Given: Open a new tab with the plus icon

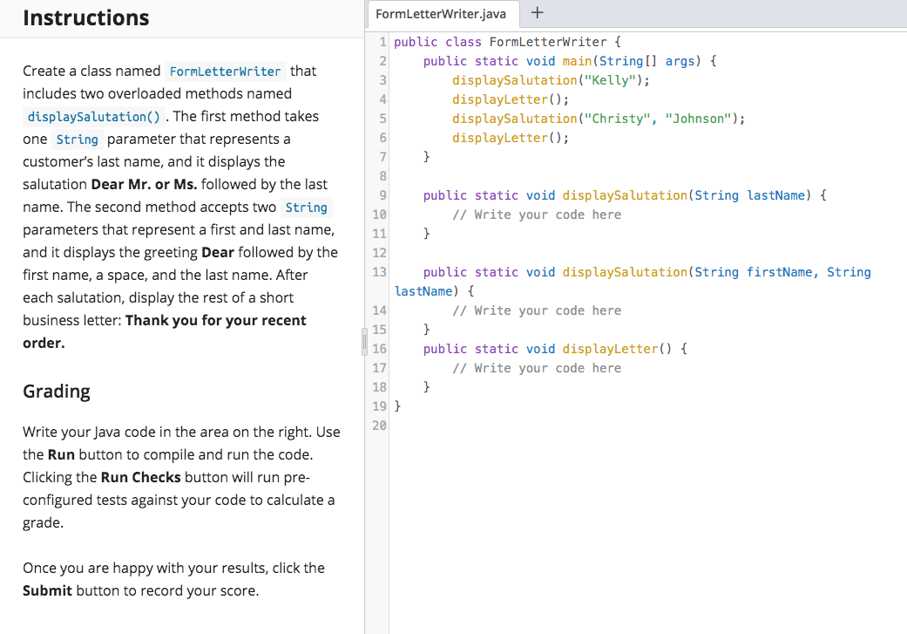Looking at the screenshot, I should (x=537, y=13).
